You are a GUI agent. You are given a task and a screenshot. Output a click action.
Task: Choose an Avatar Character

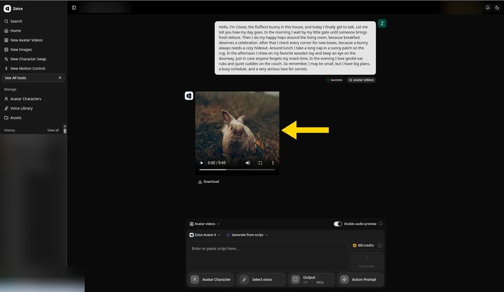[211, 280]
